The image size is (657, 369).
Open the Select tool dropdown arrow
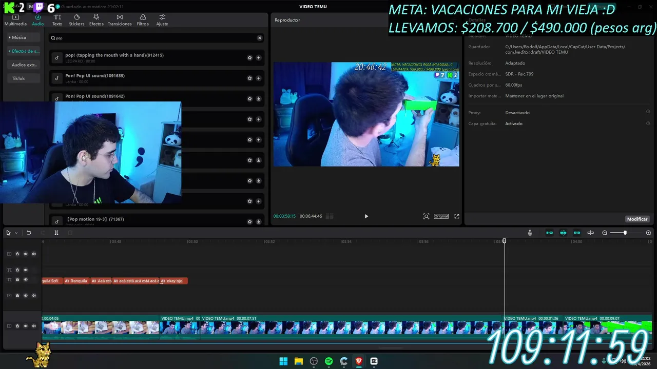[x=16, y=233]
